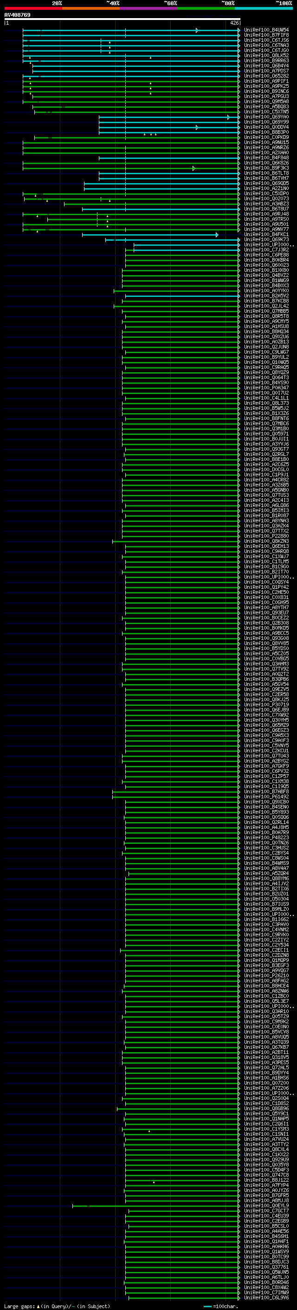Image resolution: width=297 pixels, height=1310 pixels.
Task: Select label UniRef100_P48223
Action: tap(266, 837)
